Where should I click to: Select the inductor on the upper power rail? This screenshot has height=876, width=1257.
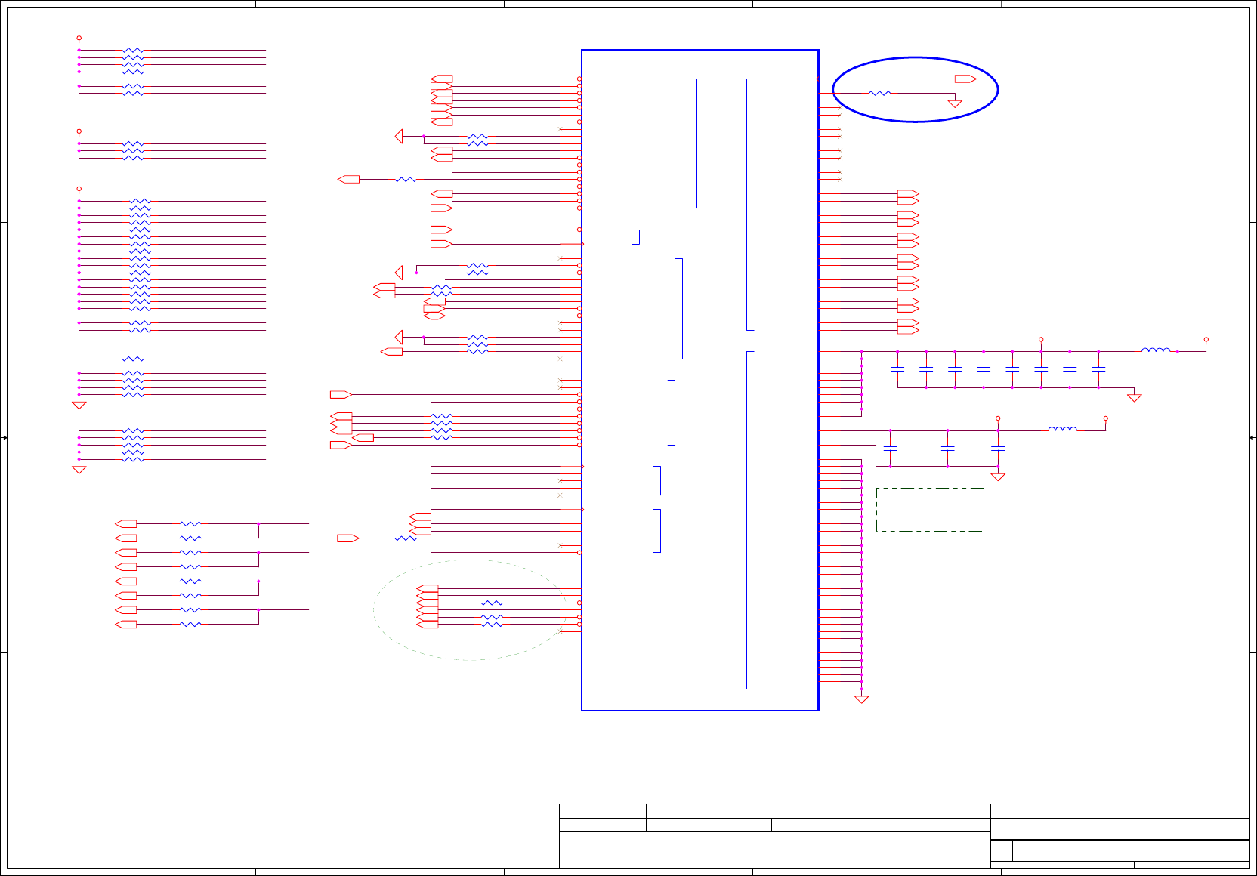[1156, 350]
